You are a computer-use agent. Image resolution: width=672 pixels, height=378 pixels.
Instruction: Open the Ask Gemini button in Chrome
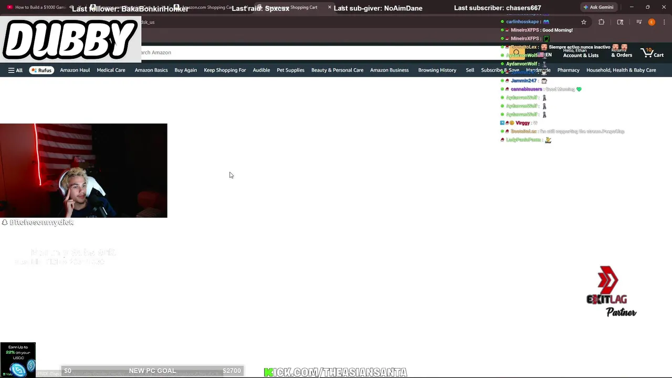pos(598,7)
